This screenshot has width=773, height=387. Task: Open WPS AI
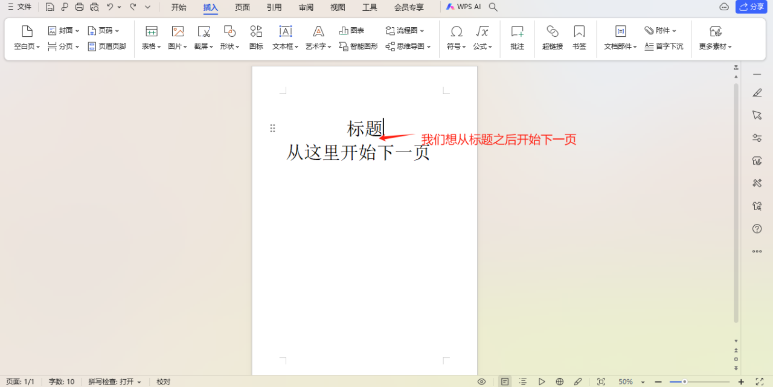[464, 7]
